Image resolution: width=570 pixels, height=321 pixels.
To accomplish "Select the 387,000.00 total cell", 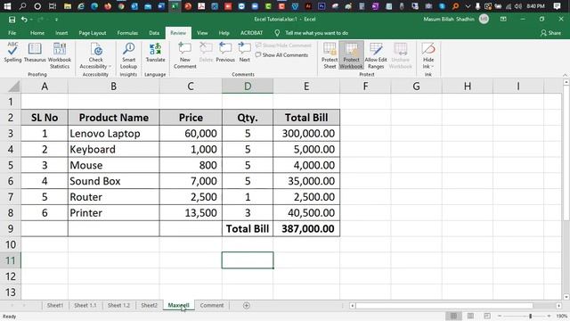I will click(306, 228).
